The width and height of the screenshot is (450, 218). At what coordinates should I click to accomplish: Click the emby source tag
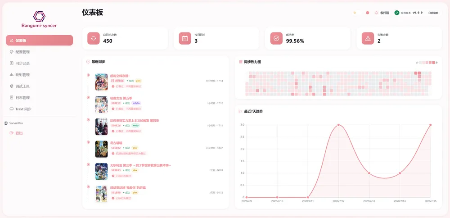tap(136, 126)
